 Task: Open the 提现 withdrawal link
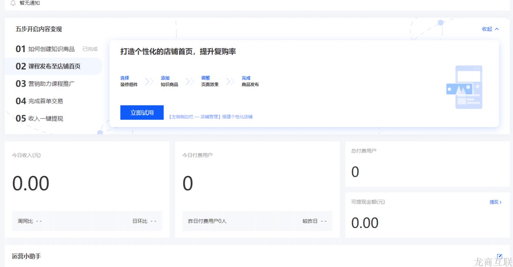[x=495, y=202]
